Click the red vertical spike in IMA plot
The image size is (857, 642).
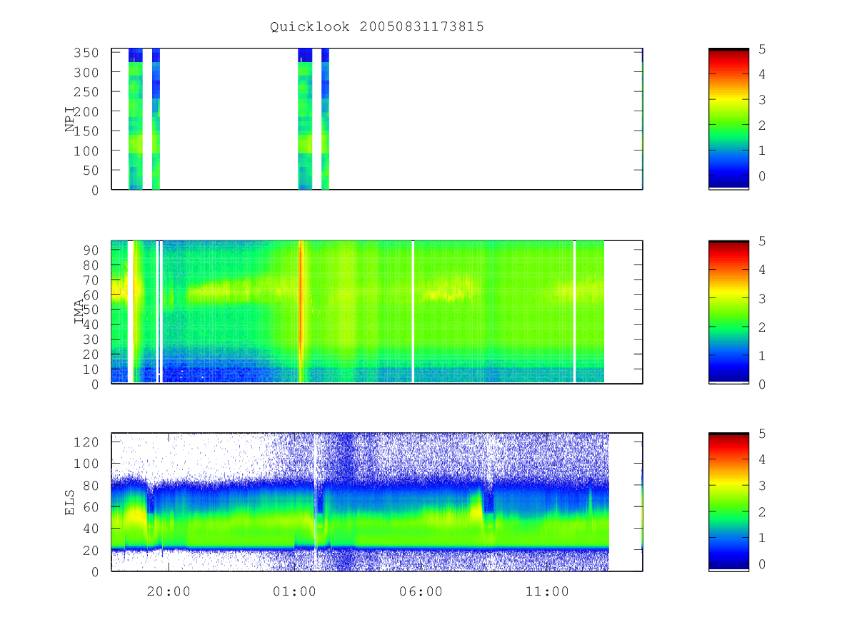[301, 312]
